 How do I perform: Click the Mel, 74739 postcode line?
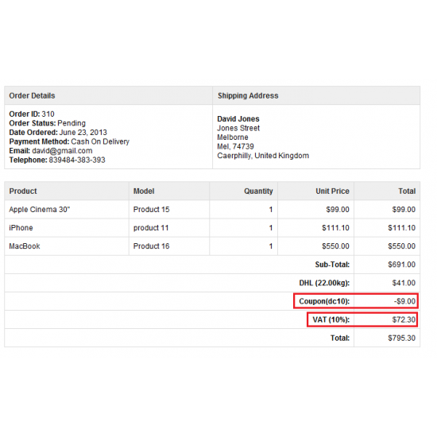tap(235, 147)
